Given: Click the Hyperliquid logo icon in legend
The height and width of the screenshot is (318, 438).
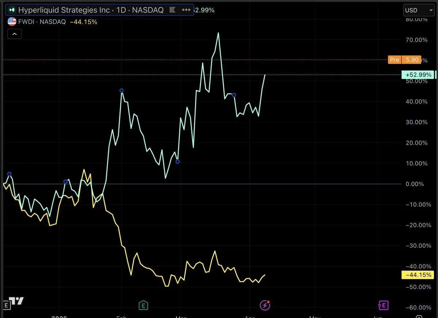Looking at the screenshot, I should point(12,10).
